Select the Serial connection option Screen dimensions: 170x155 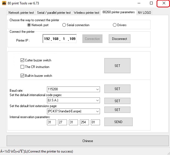[x=64, y=25]
